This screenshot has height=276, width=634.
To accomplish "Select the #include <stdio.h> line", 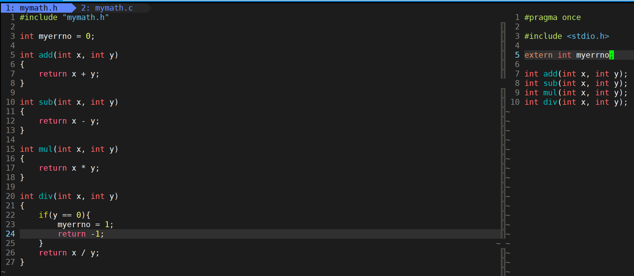I will (567, 36).
